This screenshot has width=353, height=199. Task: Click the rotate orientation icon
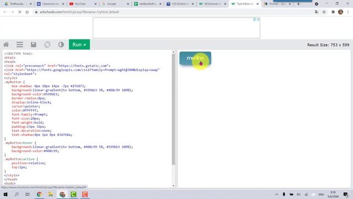click(x=47, y=45)
